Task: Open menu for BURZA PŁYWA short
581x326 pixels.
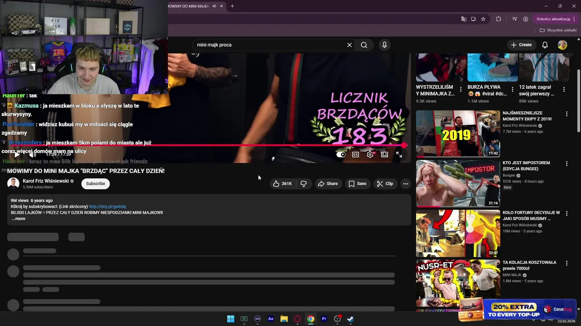Action: click(512, 90)
